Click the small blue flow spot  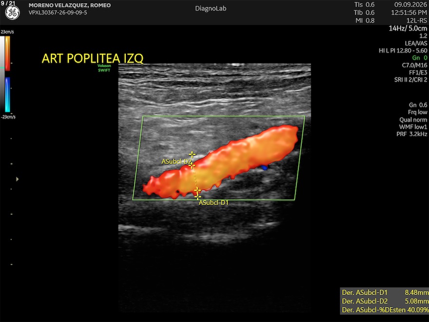[264, 167]
